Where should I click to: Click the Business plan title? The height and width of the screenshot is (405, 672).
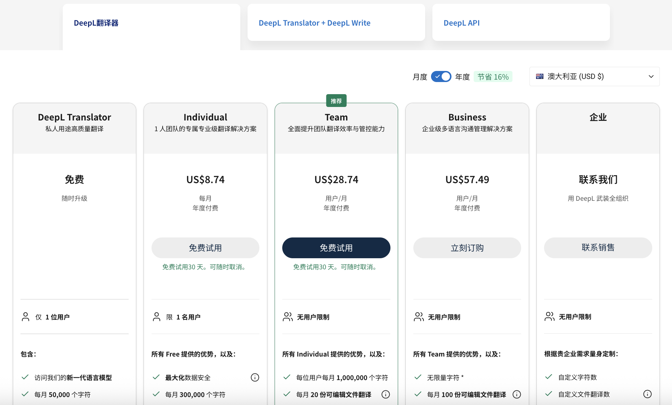467,117
